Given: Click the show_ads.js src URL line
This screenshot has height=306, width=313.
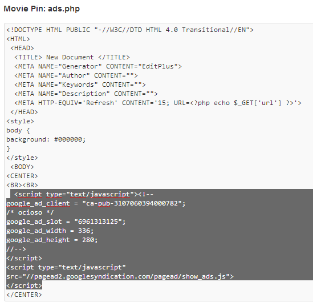Looking at the screenshot, I should click(x=120, y=277).
